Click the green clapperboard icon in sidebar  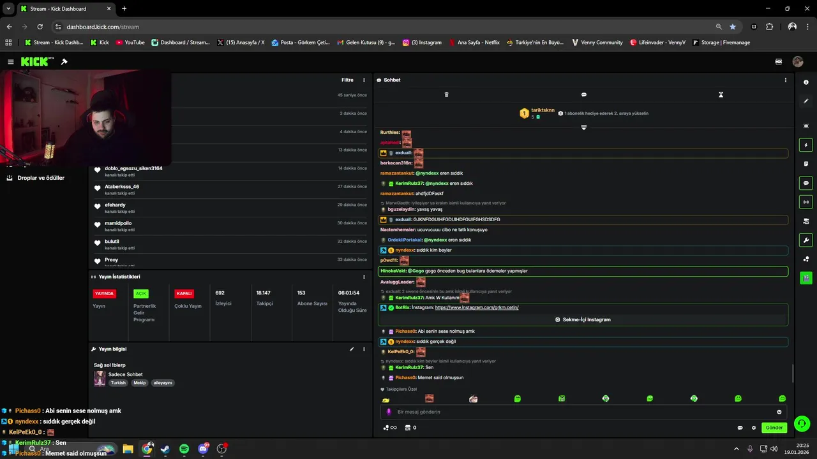(x=806, y=278)
